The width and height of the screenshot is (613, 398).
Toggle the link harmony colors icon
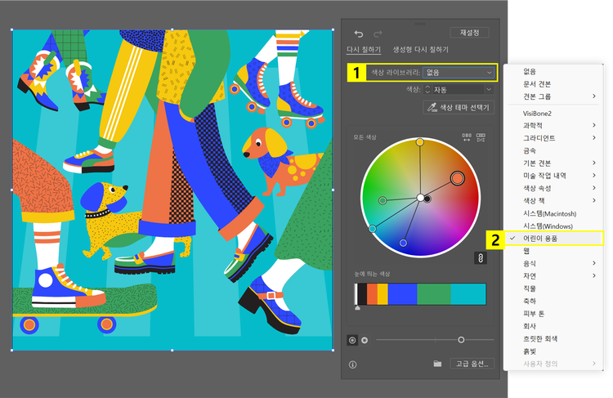(481, 258)
